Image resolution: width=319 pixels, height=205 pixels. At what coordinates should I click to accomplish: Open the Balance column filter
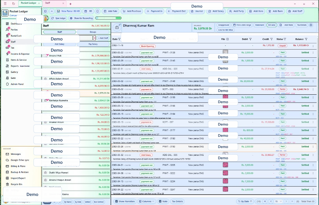tap(306, 39)
